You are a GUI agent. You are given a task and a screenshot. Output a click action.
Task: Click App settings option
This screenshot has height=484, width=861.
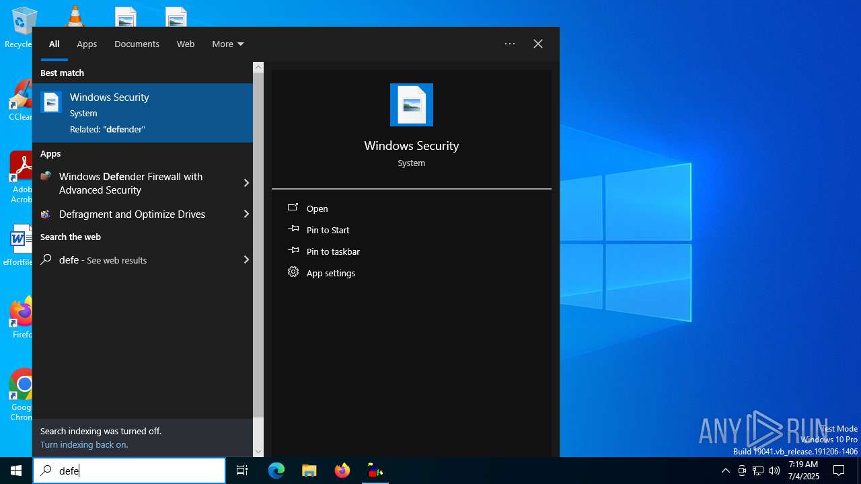click(331, 273)
